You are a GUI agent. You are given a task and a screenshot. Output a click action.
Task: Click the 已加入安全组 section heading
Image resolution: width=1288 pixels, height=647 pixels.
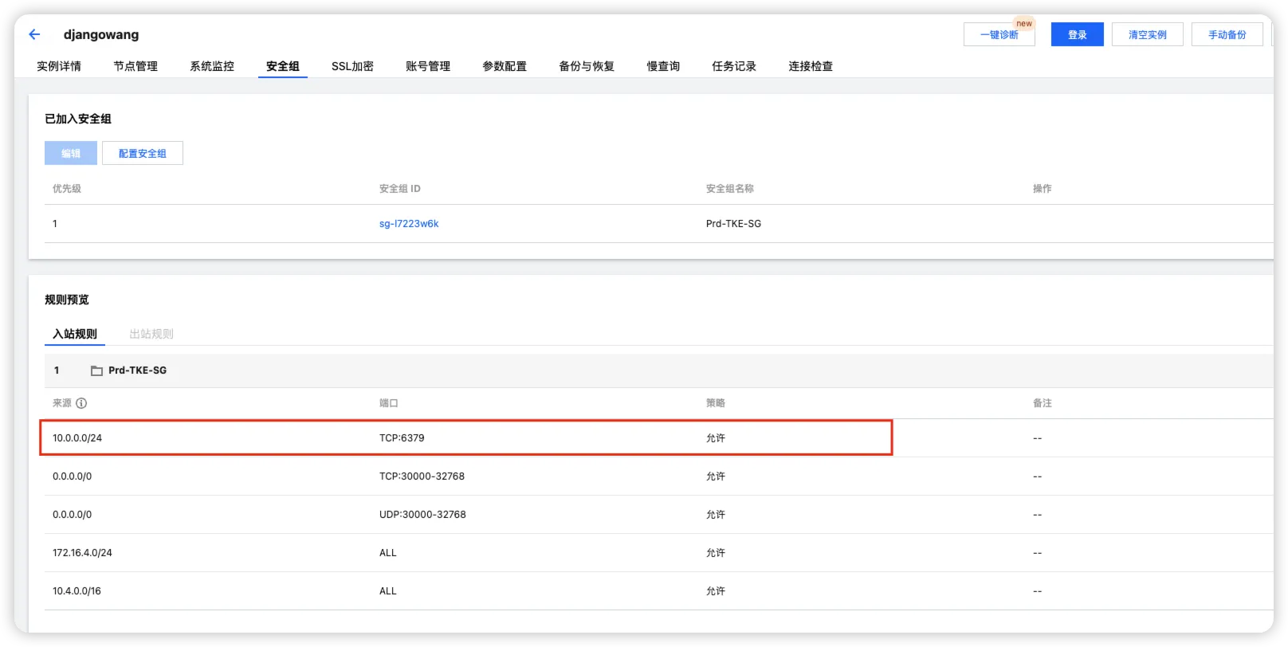(78, 119)
